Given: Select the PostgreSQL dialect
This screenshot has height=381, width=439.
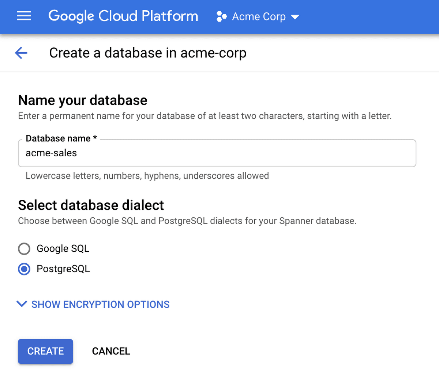Looking at the screenshot, I should pos(24,269).
